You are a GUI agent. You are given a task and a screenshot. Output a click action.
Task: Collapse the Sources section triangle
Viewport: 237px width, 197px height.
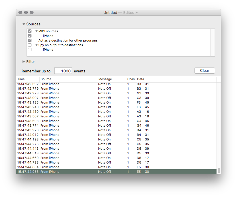(24, 24)
